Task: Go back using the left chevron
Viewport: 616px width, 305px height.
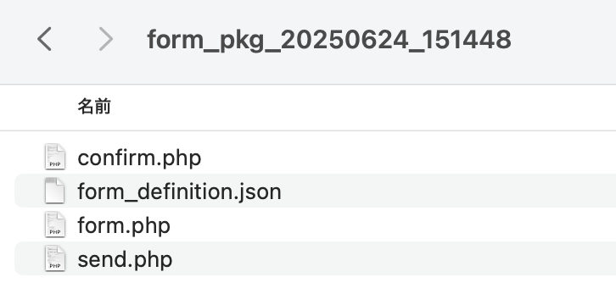Action: (x=44, y=39)
